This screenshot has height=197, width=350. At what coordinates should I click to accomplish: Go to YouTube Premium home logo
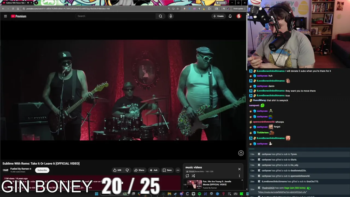point(19,16)
